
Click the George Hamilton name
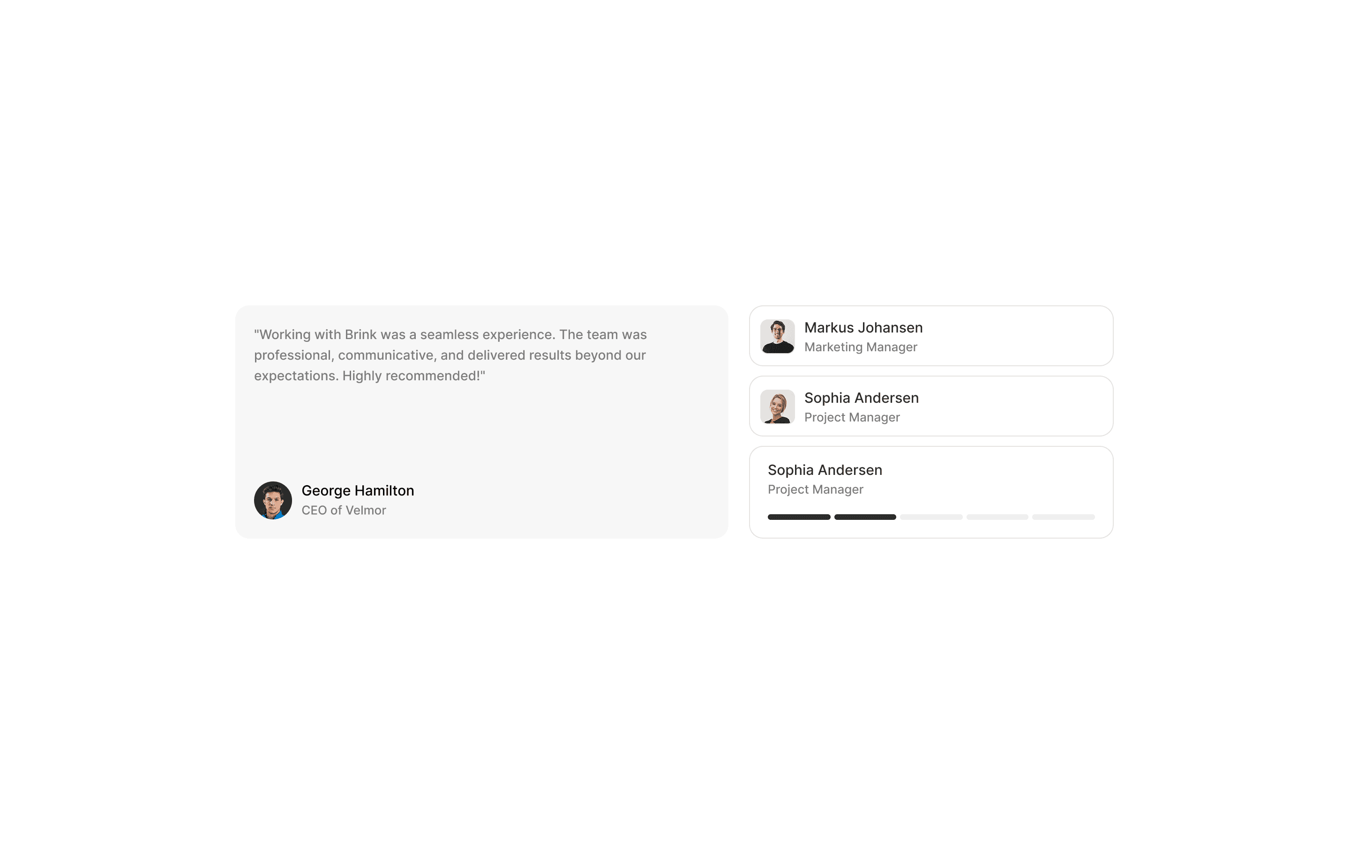pyautogui.click(x=358, y=491)
